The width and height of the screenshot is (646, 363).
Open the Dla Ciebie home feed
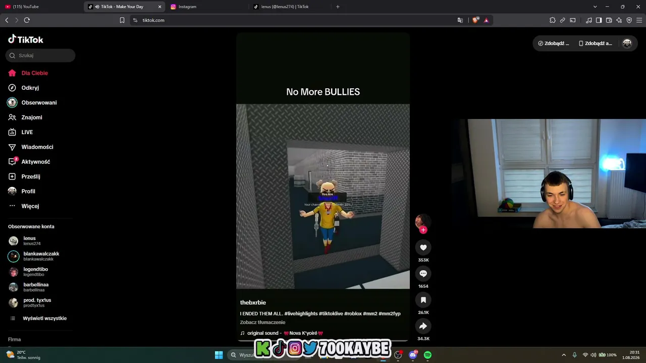(28, 73)
